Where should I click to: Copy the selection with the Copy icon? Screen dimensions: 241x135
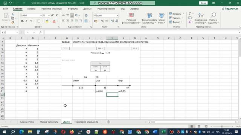click(13, 18)
